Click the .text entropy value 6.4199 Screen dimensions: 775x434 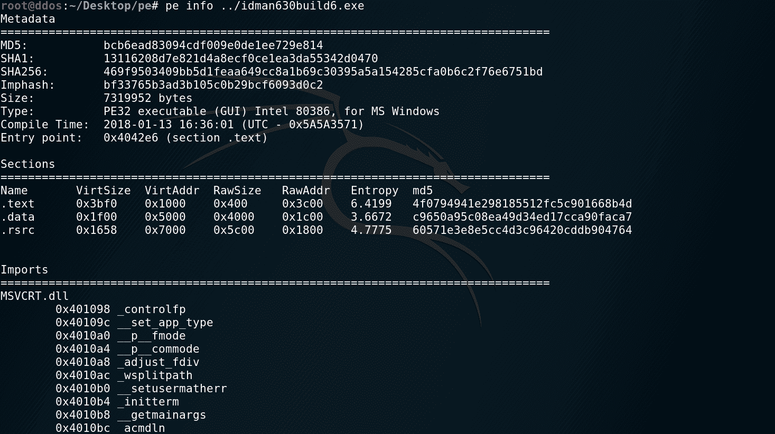371,204
